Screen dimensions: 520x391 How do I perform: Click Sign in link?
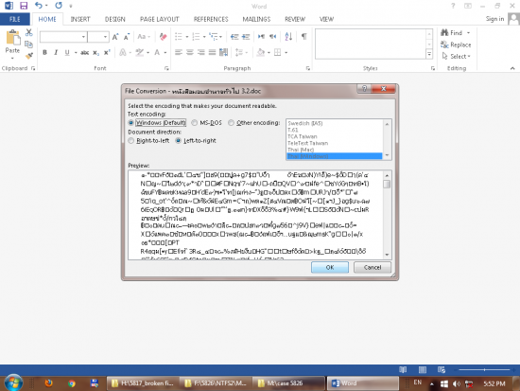tap(494, 19)
